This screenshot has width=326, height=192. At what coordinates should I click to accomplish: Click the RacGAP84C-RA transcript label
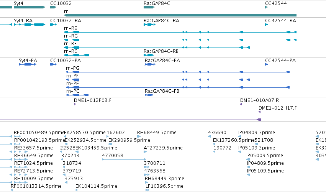pyautogui.click(x=161, y=21)
